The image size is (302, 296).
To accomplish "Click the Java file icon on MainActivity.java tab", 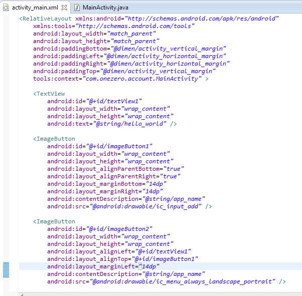I will click(77, 8).
